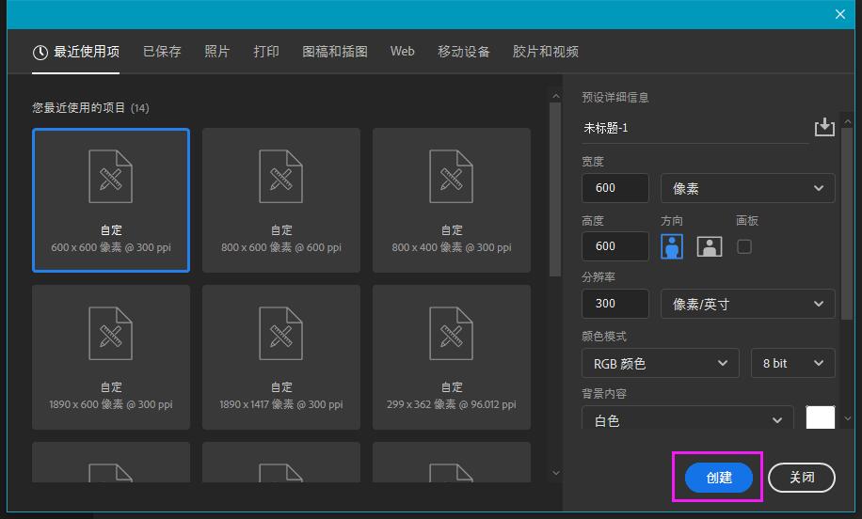Image resolution: width=862 pixels, height=519 pixels.
Task: Click document icon of 1890 x 600 preset
Action: click(110, 334)
